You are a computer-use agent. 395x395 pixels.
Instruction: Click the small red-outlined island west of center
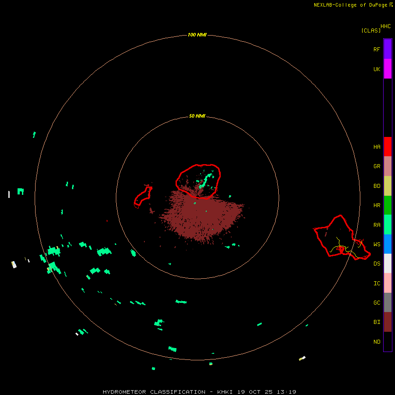(x=143, y=197)
